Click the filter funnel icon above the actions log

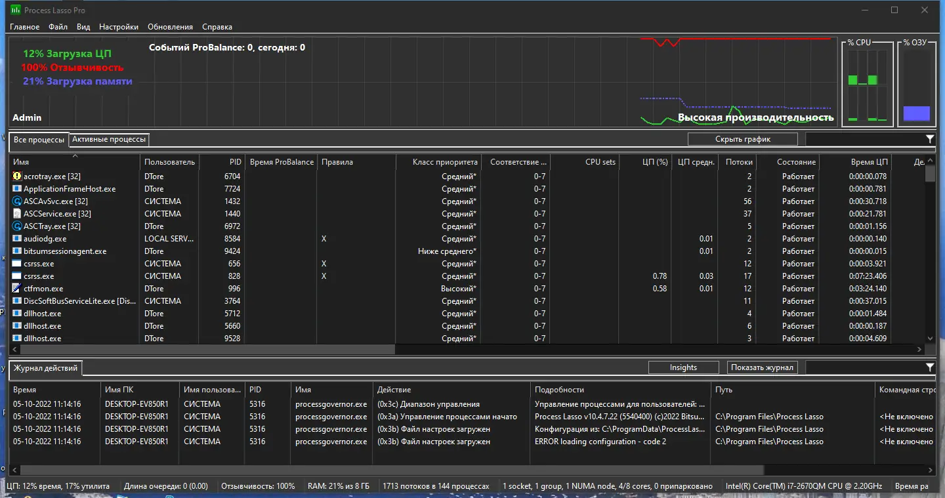(x=930, y=367)
